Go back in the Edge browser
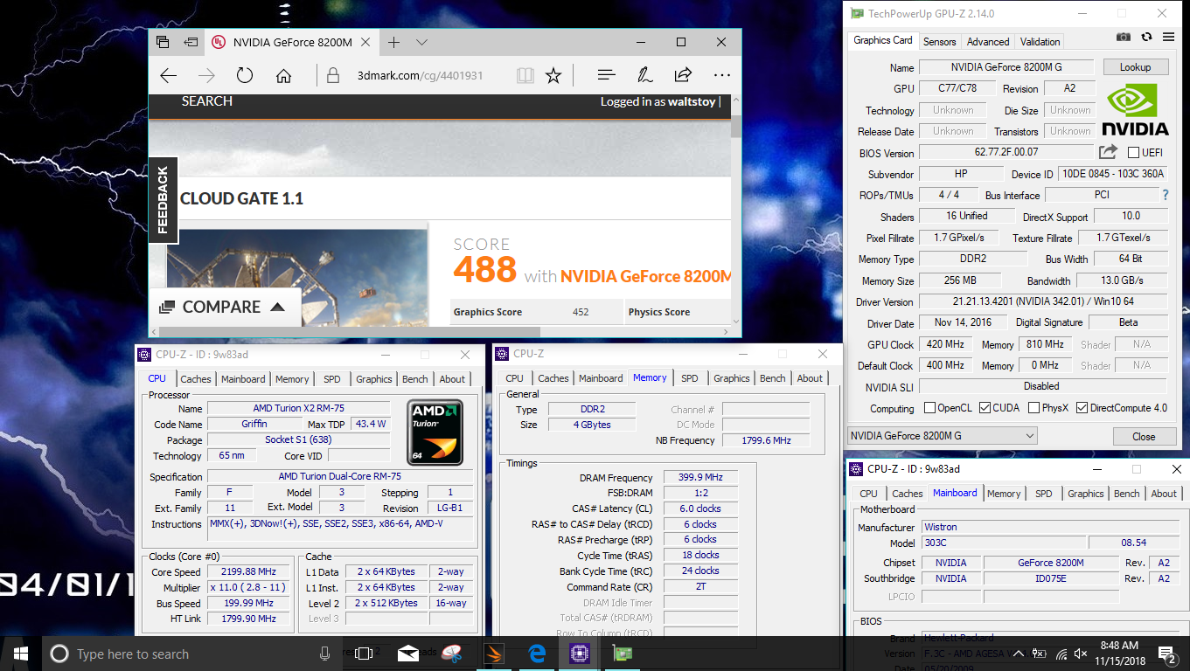The image size is (1190, 671). pyautogui.click(x=169, y=76)
